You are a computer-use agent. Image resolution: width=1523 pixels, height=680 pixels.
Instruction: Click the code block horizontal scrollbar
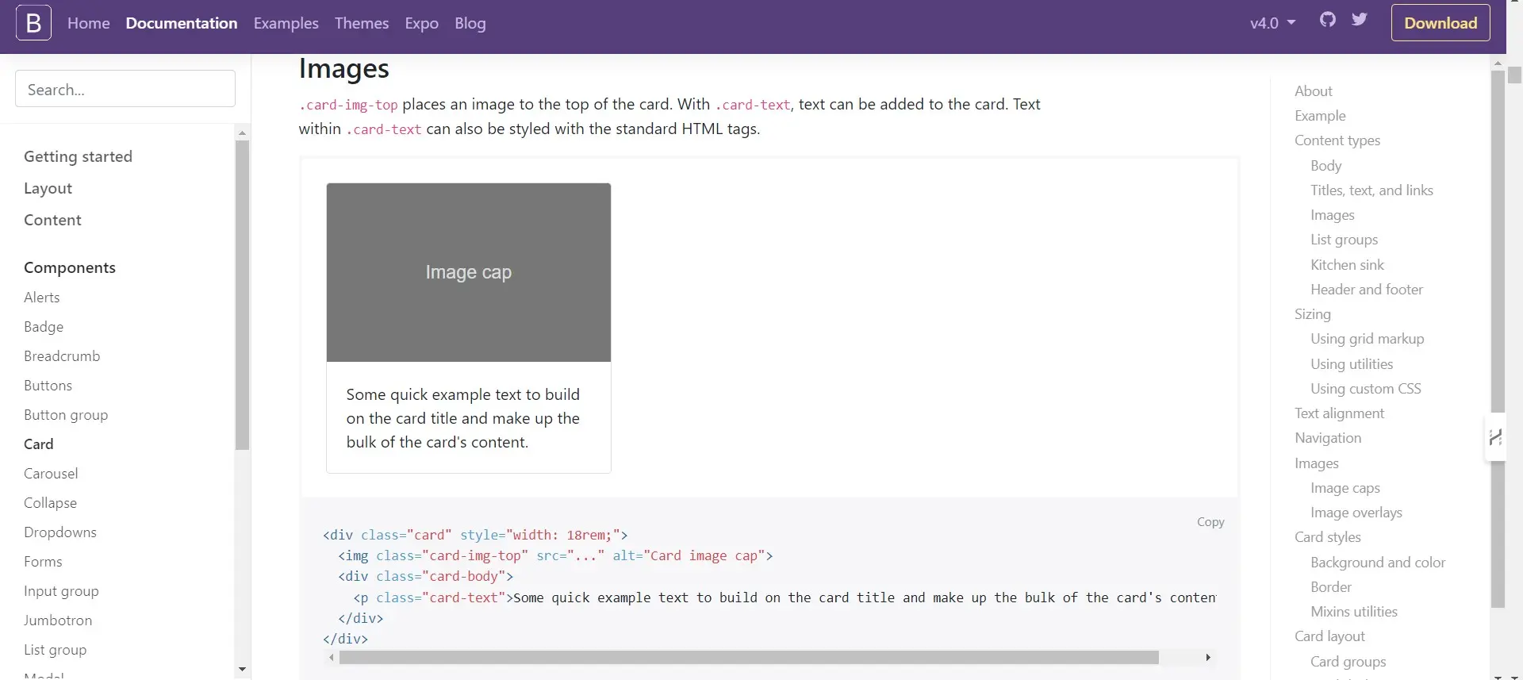[x=748, y=658]
